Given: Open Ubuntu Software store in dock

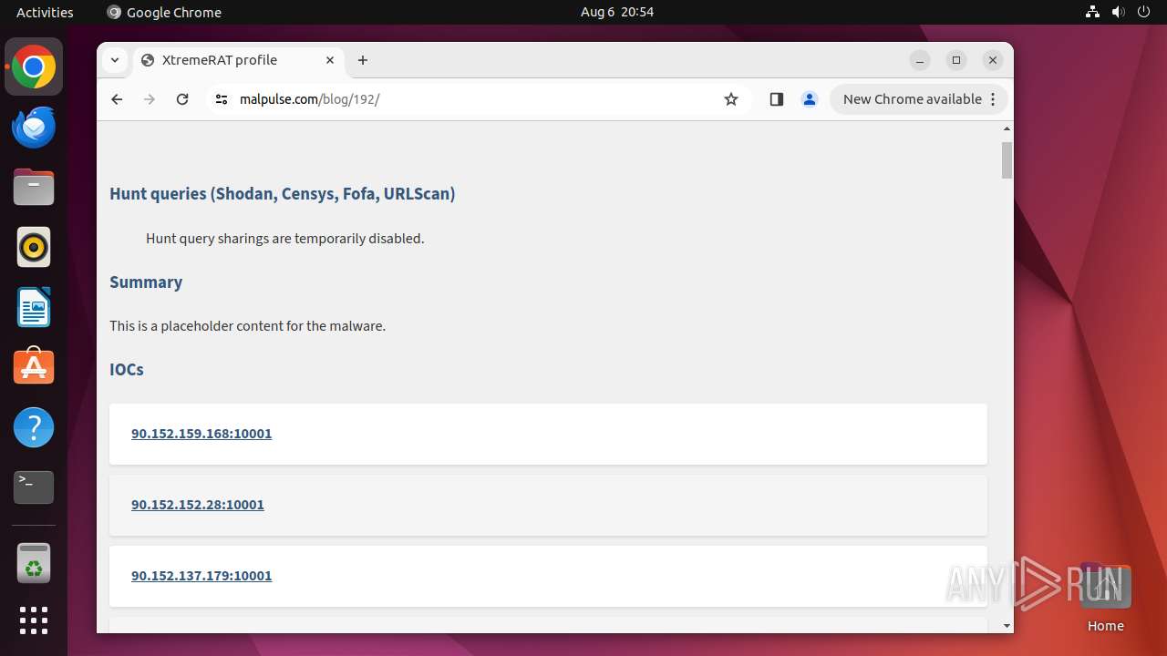Looking at the screenshot, I should tap(34, 367).
